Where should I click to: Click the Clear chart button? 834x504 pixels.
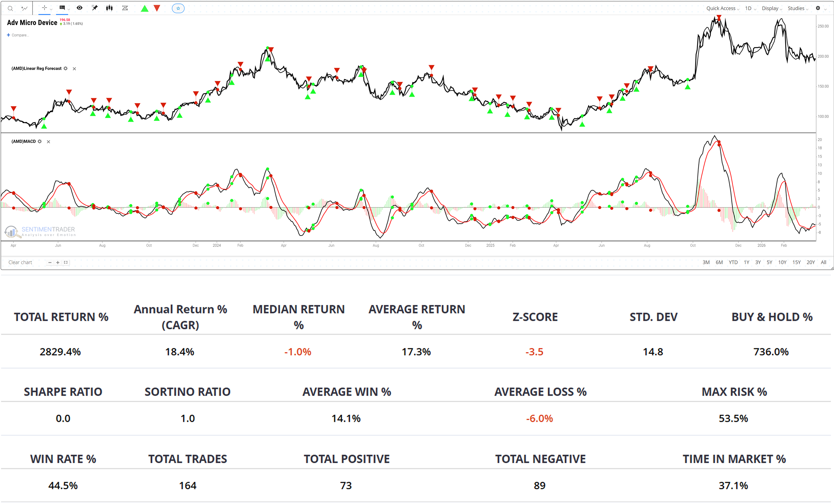[20, 262]
